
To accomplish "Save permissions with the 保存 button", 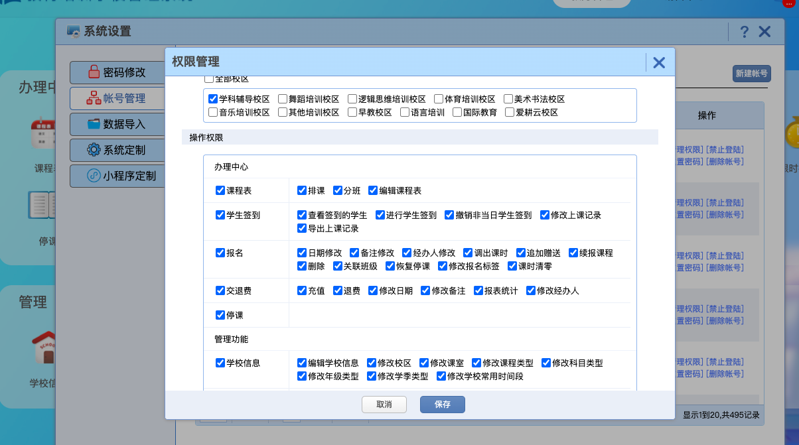I will 443,405.
